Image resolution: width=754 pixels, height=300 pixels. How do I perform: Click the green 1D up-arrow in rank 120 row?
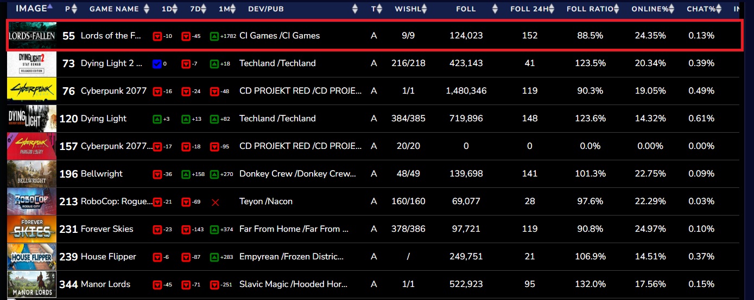(157, 119)
